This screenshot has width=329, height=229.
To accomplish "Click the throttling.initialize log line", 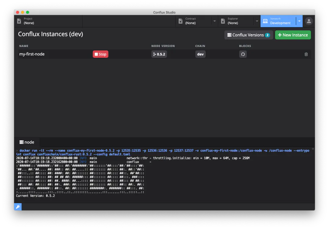I will 133,158.
